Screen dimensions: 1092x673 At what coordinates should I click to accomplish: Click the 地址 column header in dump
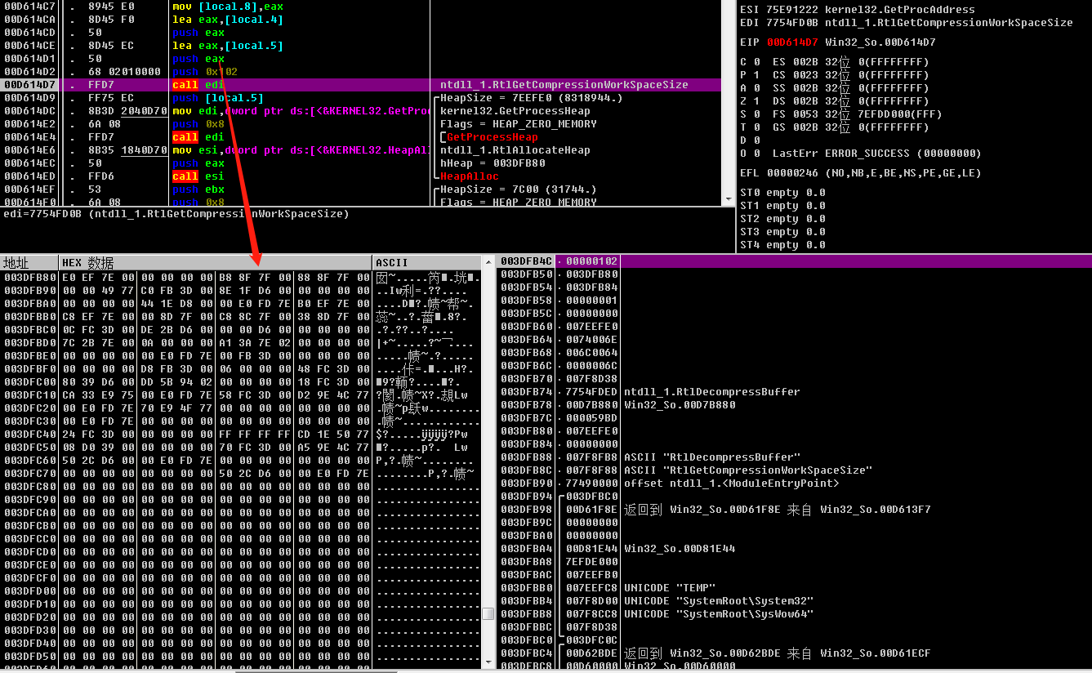pyautogui.click(x=29, y=263)
